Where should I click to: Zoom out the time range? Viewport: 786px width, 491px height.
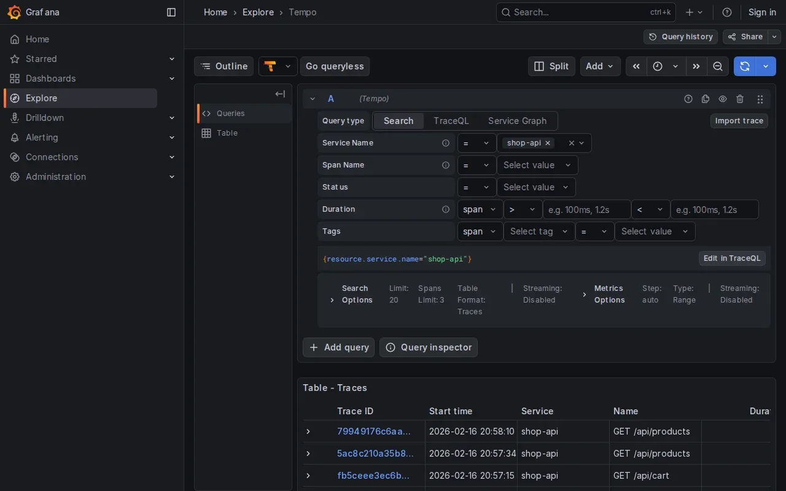pos(718,66)
